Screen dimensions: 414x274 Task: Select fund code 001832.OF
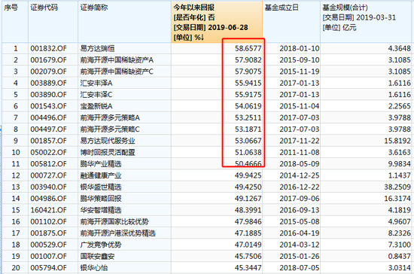(49, 49)
